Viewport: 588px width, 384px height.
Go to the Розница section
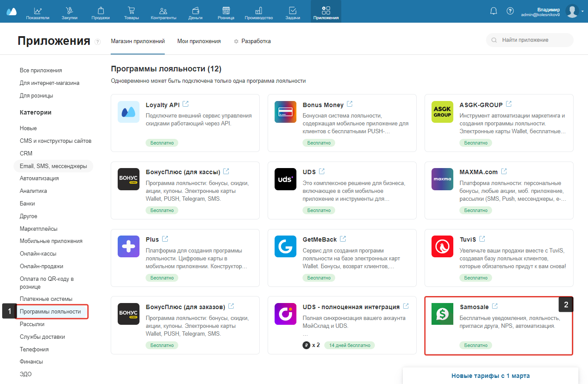(x=226, y=13)
